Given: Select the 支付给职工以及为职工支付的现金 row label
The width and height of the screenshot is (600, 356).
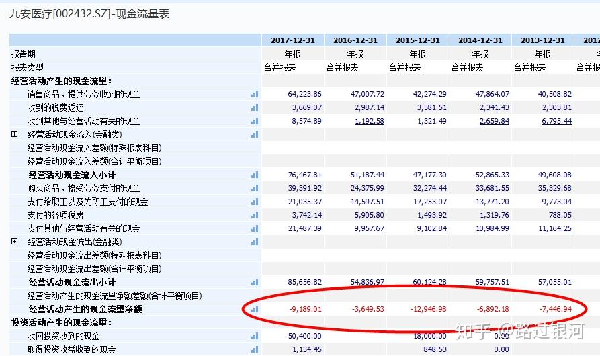Looking at the screenshot, I should 87,202.
